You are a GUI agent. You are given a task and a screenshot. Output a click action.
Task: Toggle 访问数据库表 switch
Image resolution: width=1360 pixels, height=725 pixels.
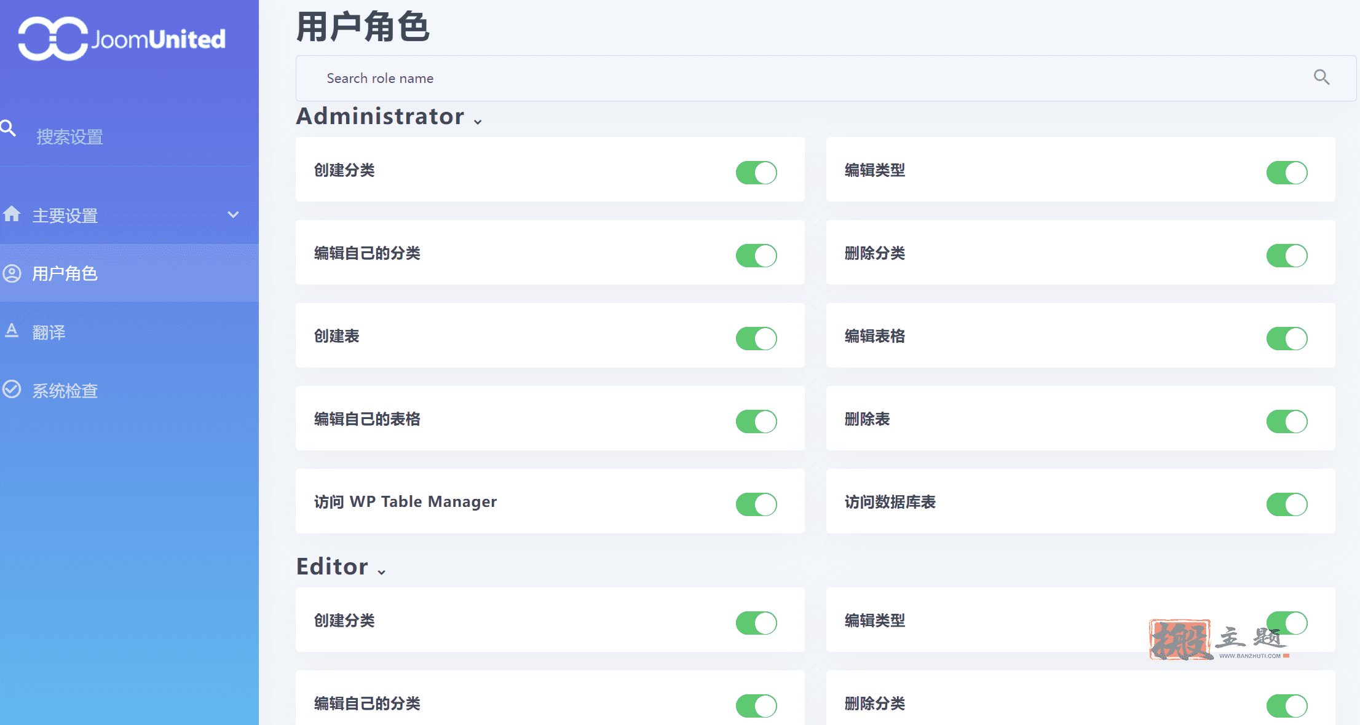(1287, 504)
